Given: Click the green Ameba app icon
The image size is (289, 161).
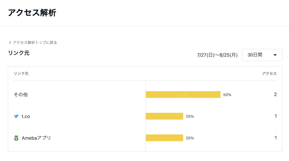Looking at the screenshot, I should (x=16, y=138).
